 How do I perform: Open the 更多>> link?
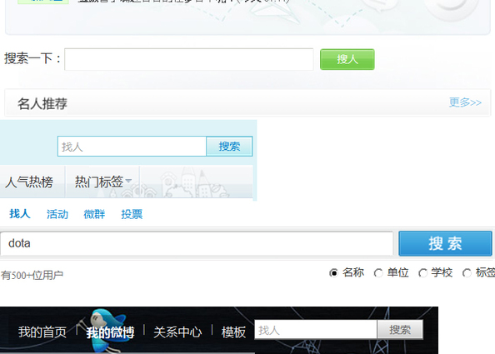pos(465,102)
